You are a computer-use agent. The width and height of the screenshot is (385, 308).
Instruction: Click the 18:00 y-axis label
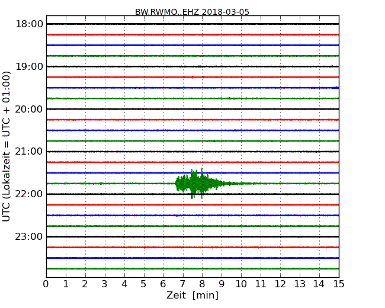tap(29, 24)
